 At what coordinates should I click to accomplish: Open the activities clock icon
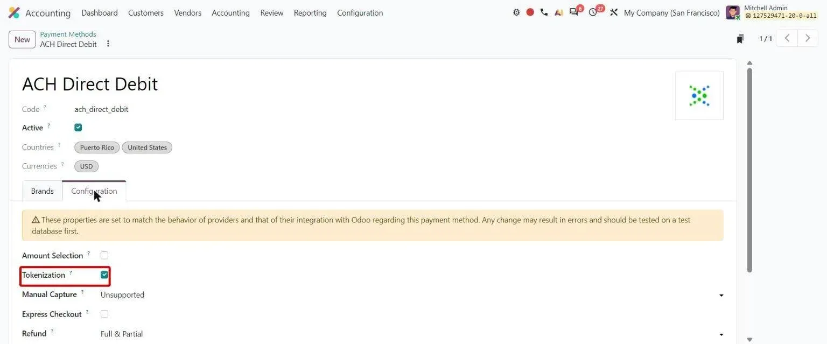(x=593, y=12)
